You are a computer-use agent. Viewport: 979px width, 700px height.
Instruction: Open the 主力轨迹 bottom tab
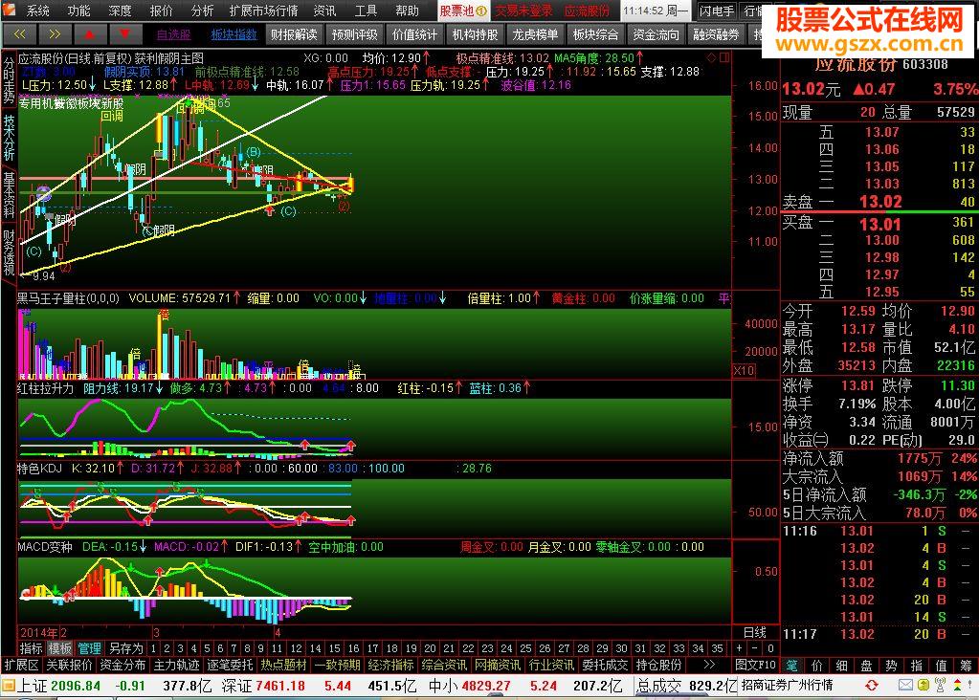pos(177,665)
